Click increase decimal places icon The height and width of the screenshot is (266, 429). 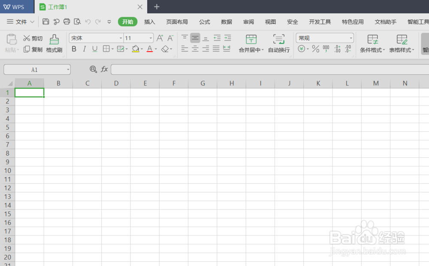click(x=337, y=49)
